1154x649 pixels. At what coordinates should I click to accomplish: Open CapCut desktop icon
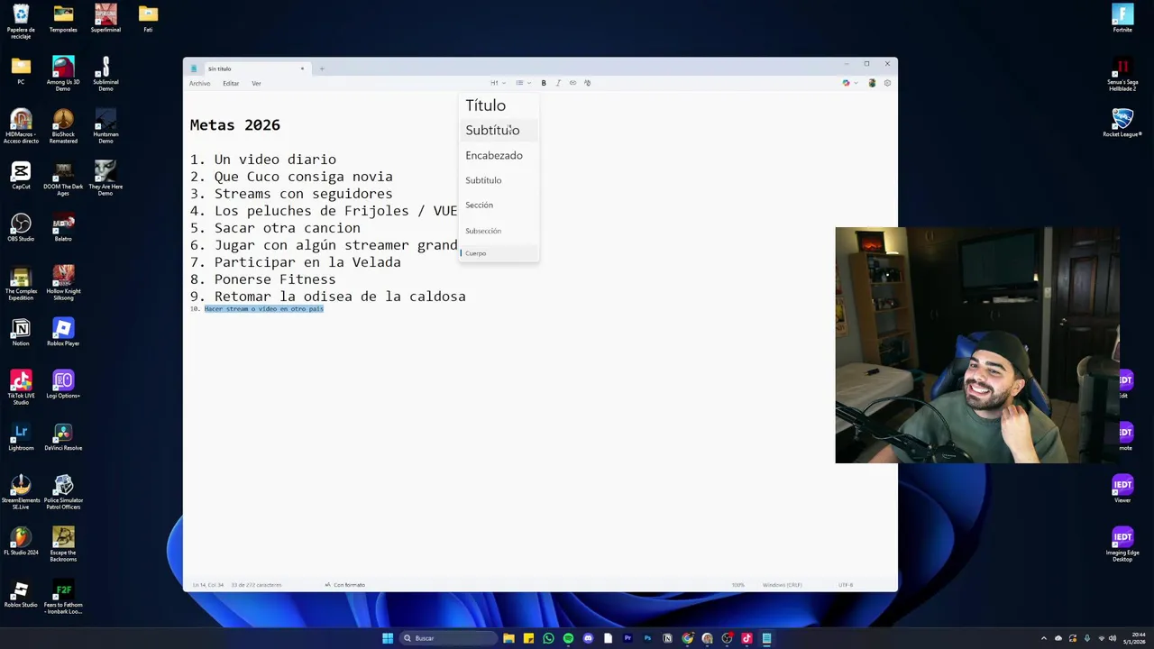point(21,176)
